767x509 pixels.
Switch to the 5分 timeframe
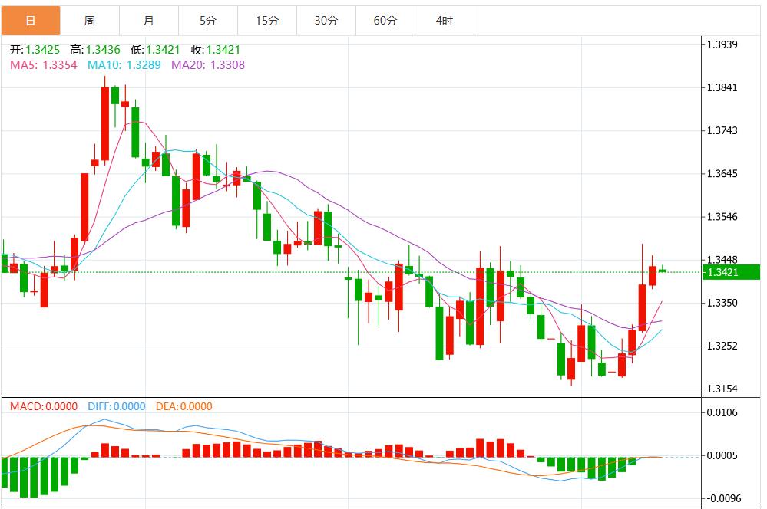[208, 21]
